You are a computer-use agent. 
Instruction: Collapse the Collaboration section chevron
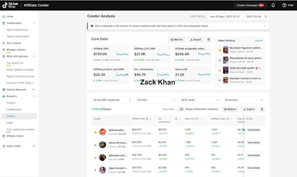pyautogui.click(x=34, y=23)
